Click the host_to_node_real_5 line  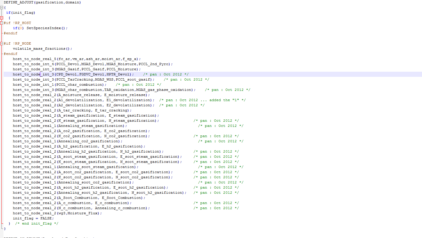(x=77, y=59)
